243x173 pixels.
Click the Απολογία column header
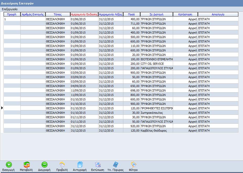(x=218, y=14)
